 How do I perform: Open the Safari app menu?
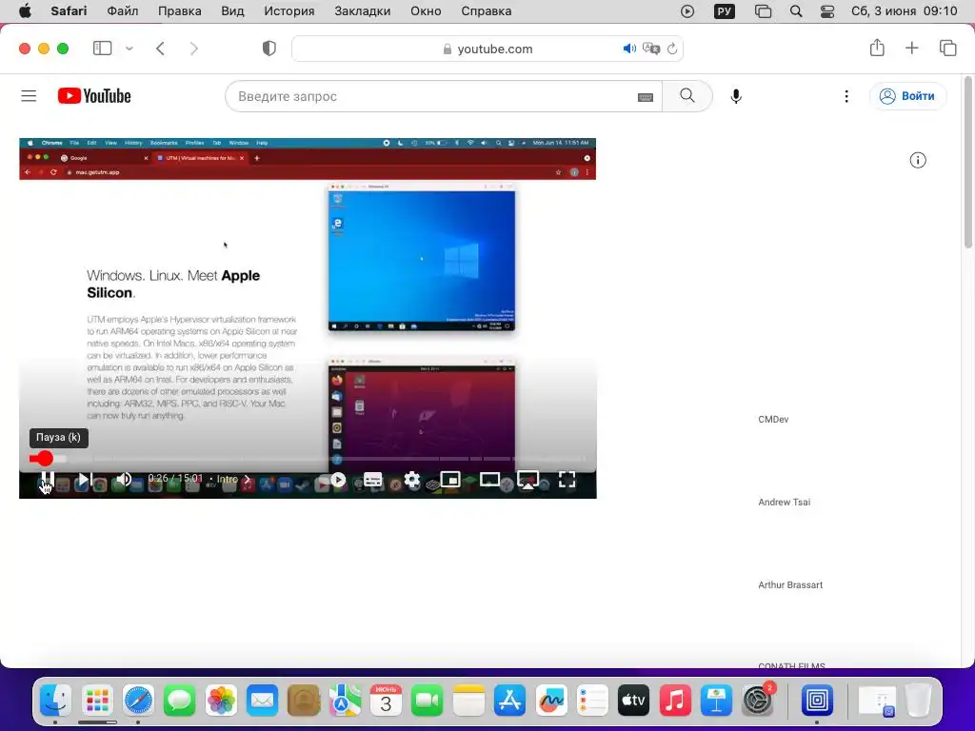pyautogui.click(x=69, y=11)
